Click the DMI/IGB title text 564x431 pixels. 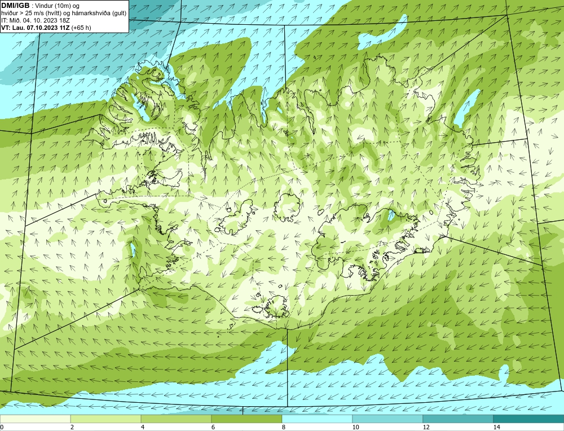15,6
